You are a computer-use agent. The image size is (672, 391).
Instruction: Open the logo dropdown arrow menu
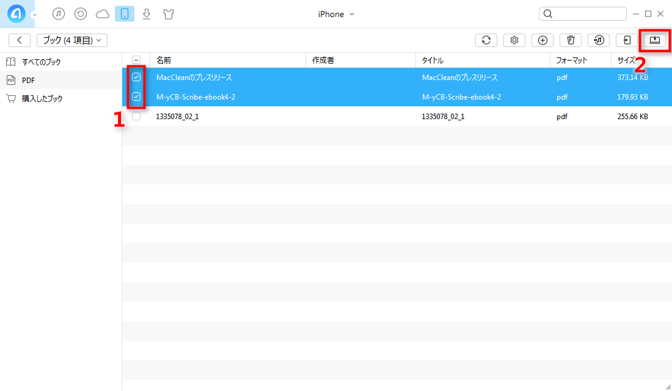[34, 15]
